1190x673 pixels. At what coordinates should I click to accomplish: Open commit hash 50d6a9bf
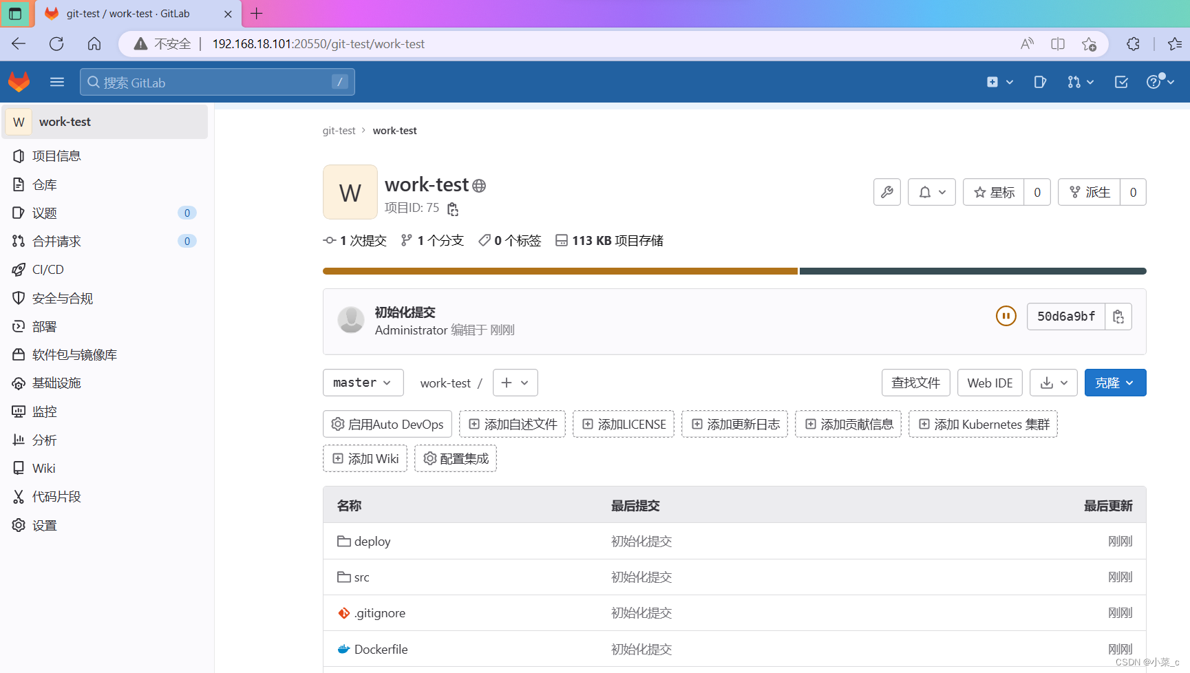click(x=1066, y=317)
